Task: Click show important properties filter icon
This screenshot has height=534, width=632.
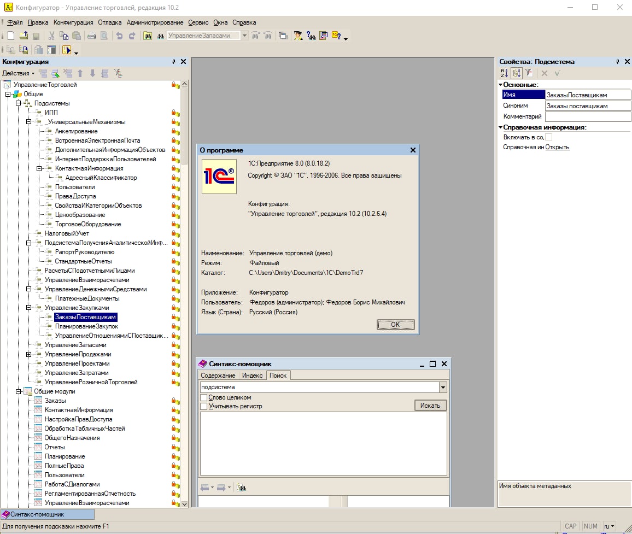Action: [529, 73]
